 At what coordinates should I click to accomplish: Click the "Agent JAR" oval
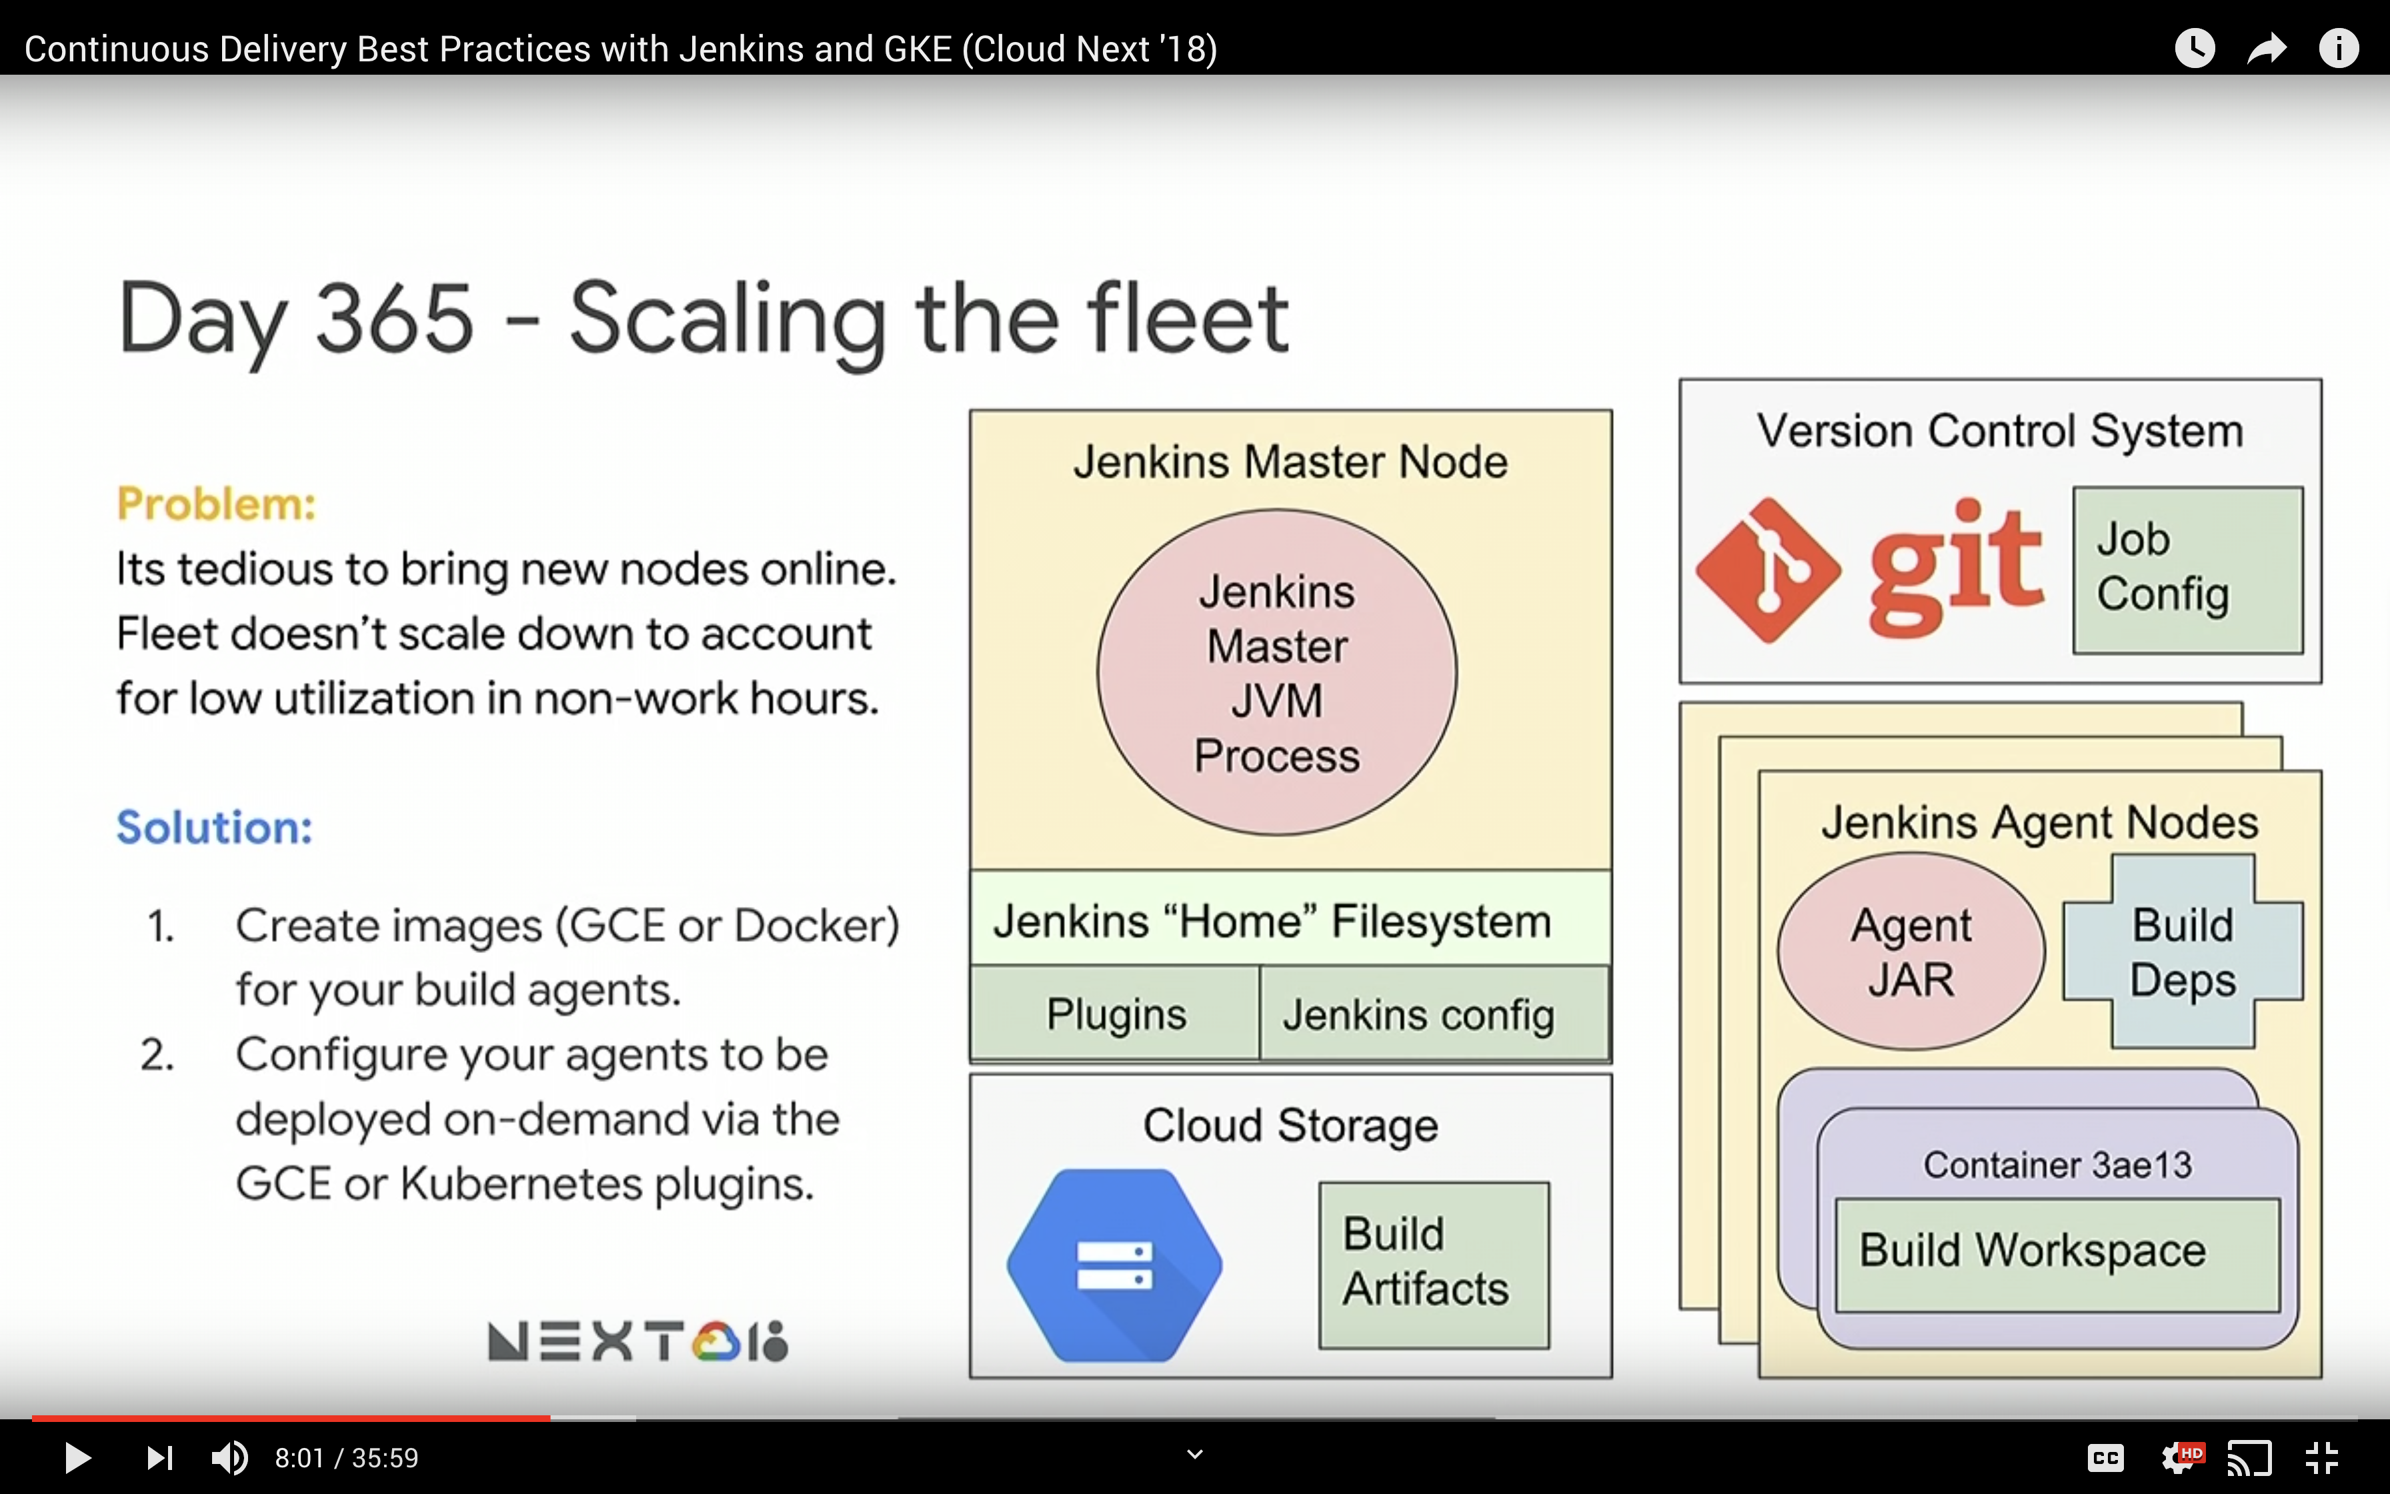[x=1911, y=952]
